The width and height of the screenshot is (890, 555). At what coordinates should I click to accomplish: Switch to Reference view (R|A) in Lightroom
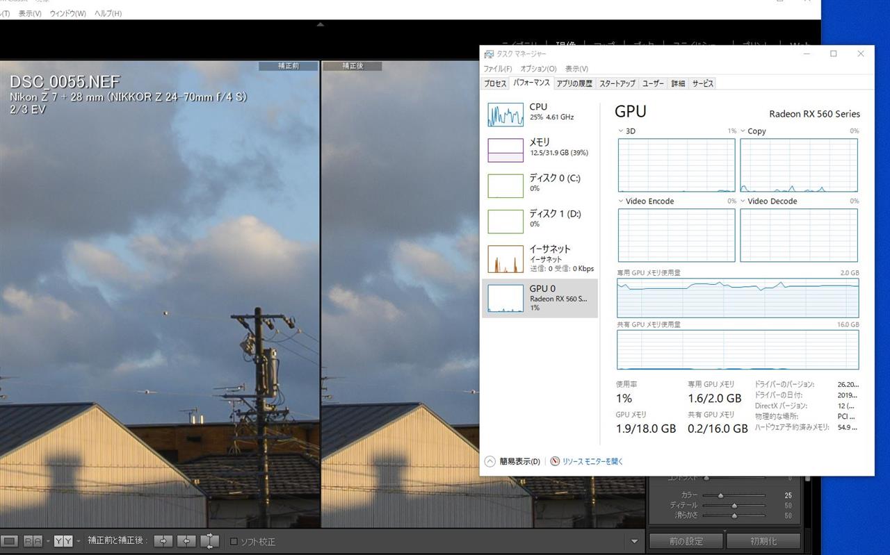[33, 540]
